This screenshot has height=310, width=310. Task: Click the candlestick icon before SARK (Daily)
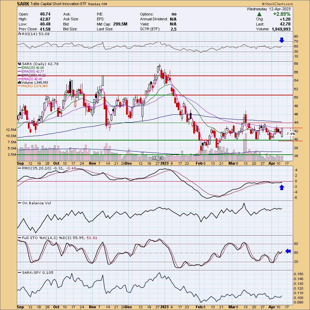tap(19, 64)
